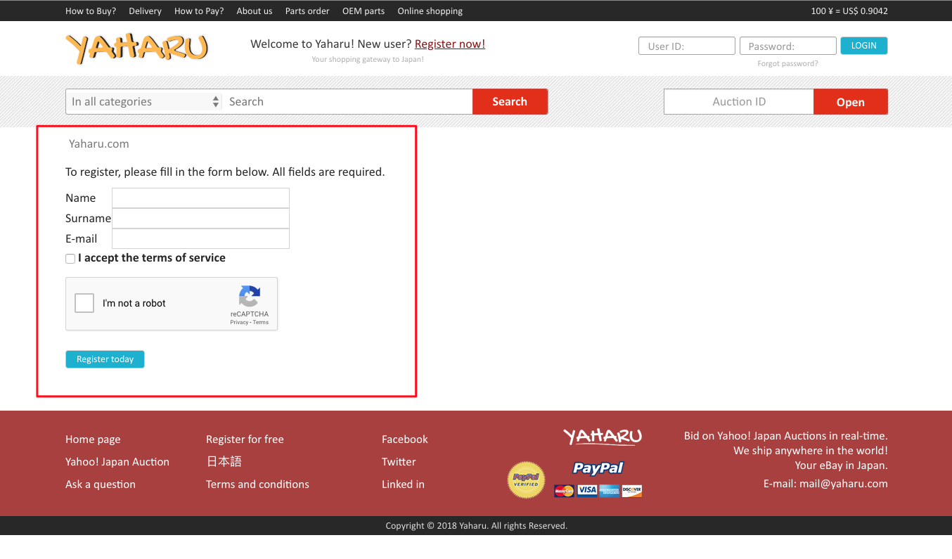Go to 'Home page' in the footer
Screen dimensions: 952x559
tap(93, 439)
